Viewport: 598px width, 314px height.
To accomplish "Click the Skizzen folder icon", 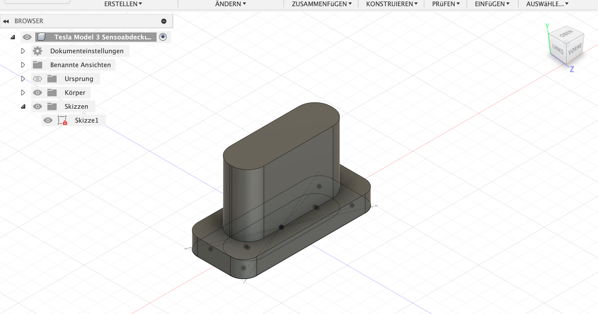I will [52, 106].
